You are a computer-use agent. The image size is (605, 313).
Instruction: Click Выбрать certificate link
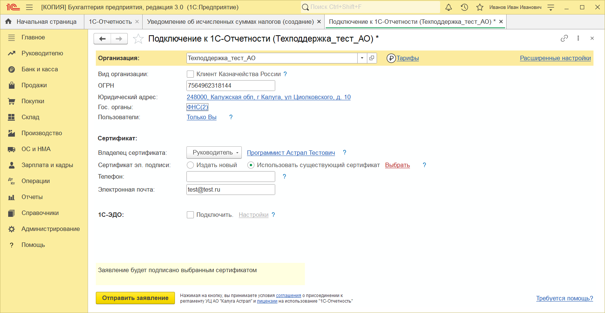(x=397, y=165)
